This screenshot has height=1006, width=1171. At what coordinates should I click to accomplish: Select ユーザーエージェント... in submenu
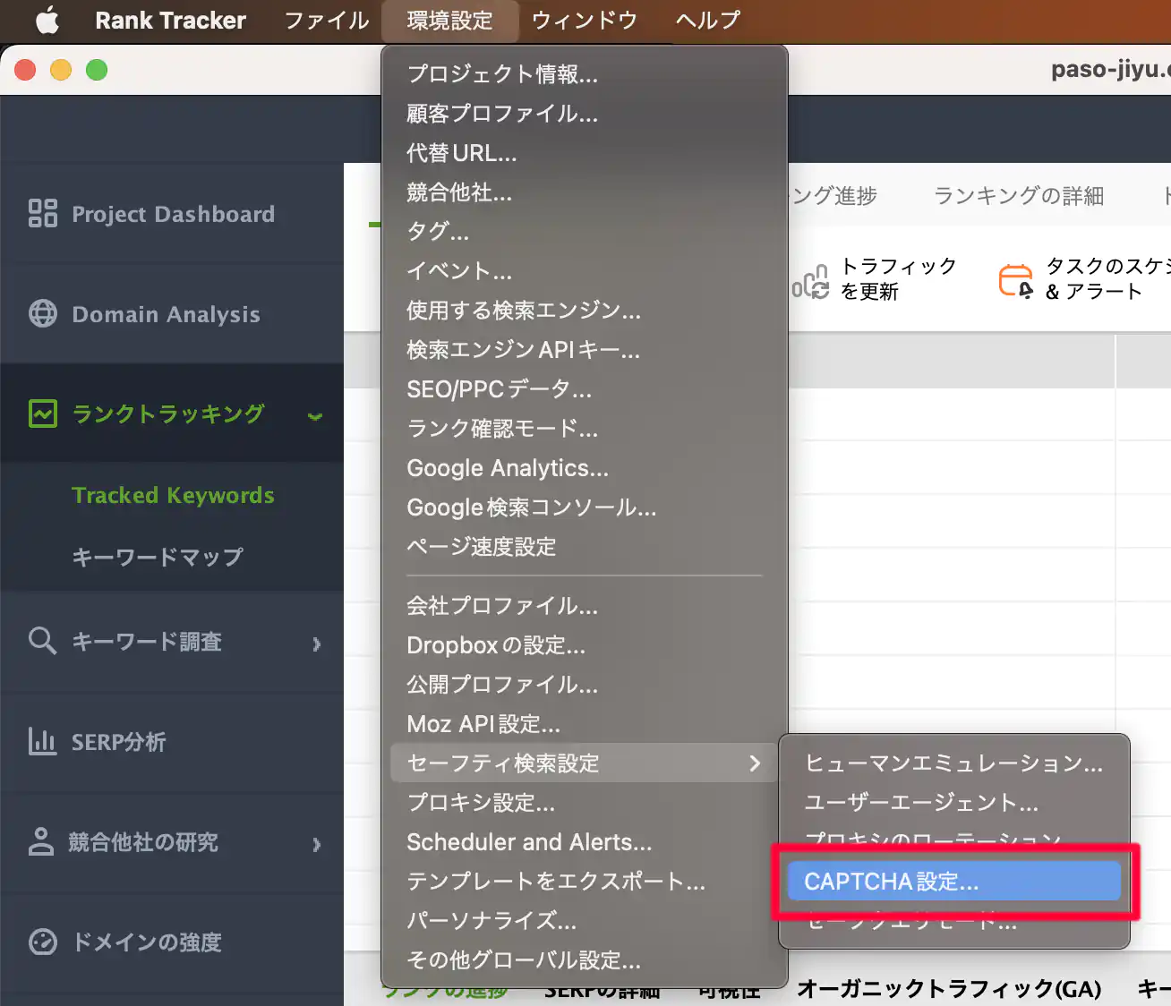pos(953,802)
